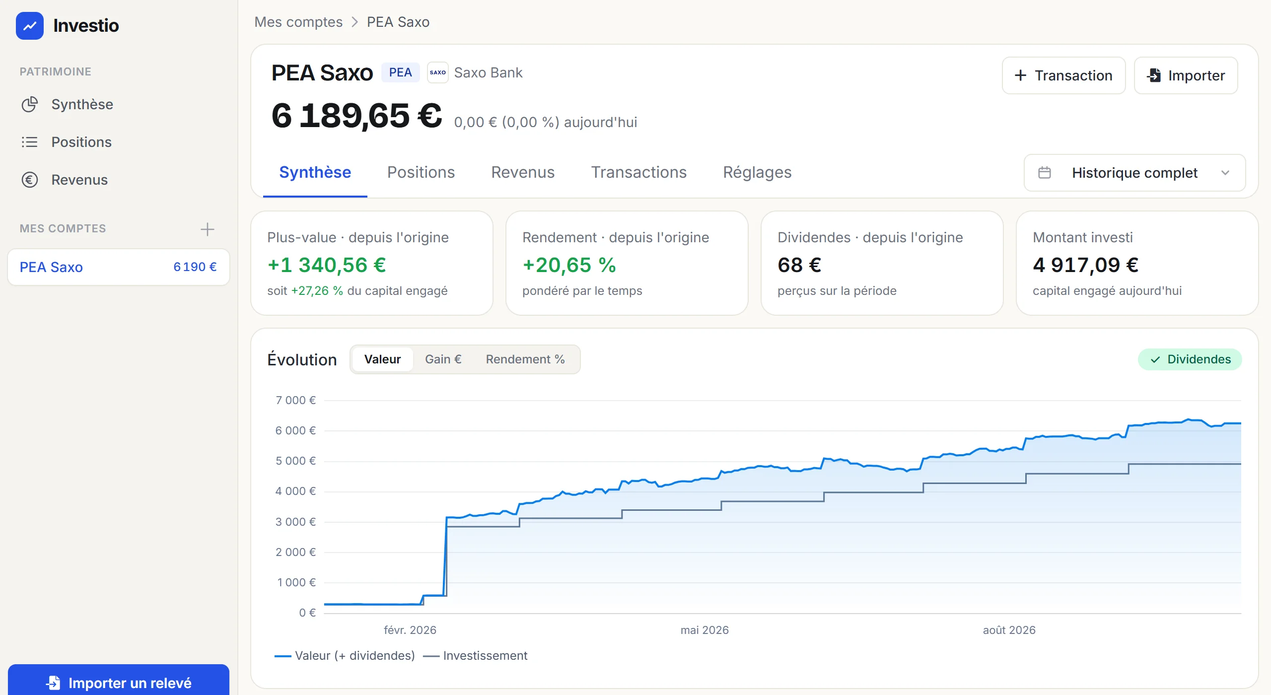Switch to the Revenus tab
This screenshot has width=1271, height=695.
523,172
